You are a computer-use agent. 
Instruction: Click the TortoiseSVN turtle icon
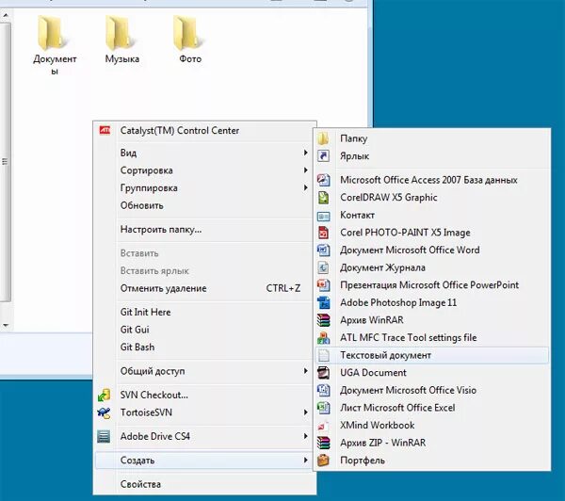coord(104,412)
